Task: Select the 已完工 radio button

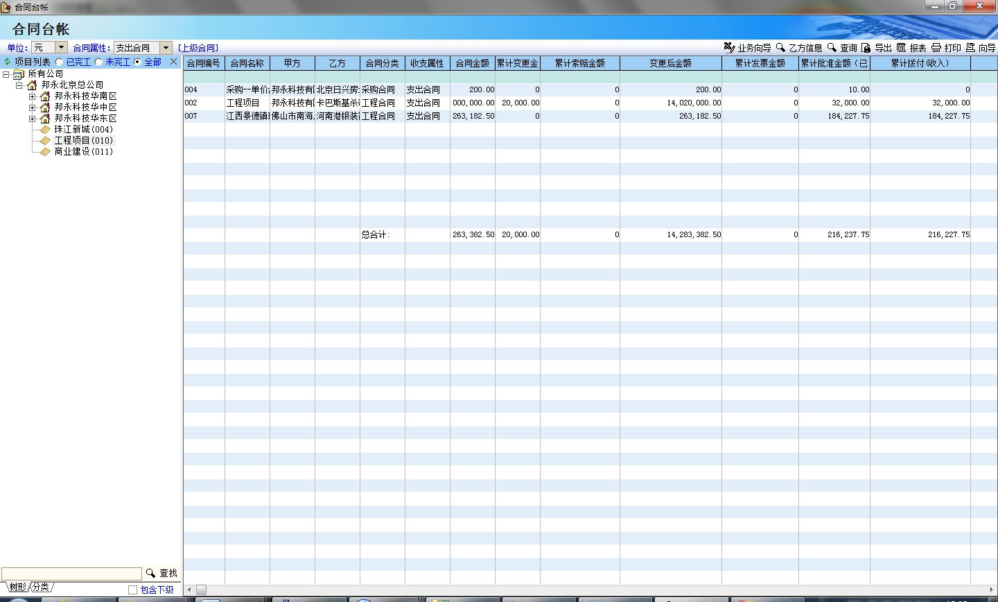Action: pos(60,62)
